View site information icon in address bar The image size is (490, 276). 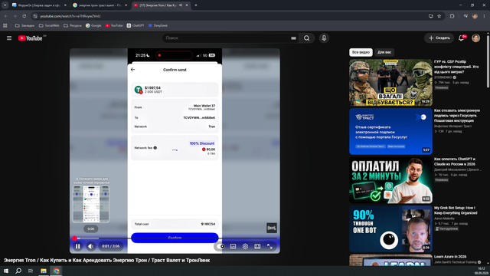point(35,16)
